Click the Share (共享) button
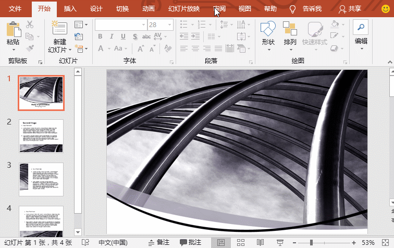The width and height of the screenshot is (394, 248). 352,9
